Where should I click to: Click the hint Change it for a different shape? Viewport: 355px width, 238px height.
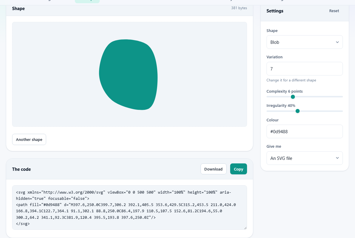coord(291,80)
